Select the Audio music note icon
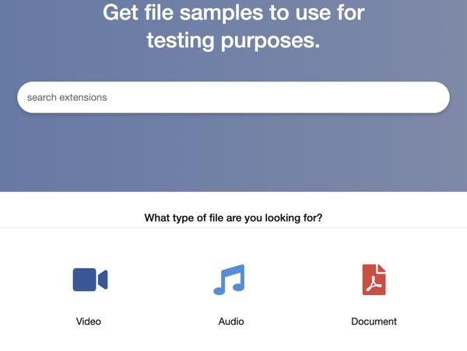This screenshot has height=351, width=467. (x=230, y=280)
